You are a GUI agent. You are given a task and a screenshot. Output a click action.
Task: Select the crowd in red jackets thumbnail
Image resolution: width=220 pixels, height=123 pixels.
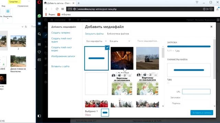point(96,102)
